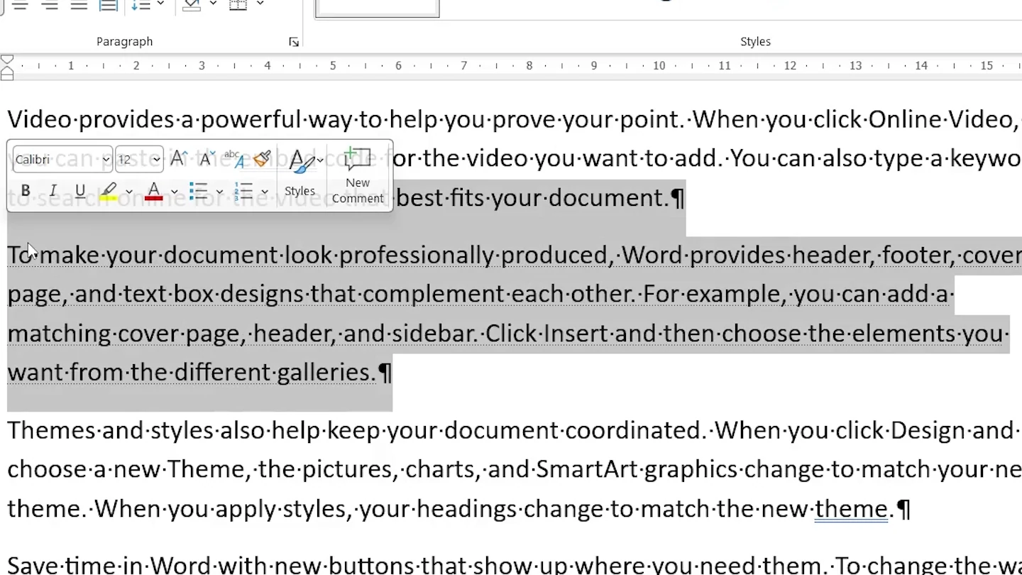The height and width of the screenshot is (575, 1022).
Task: Click the words "Online Video" in first line
Action: pos(942,119)
